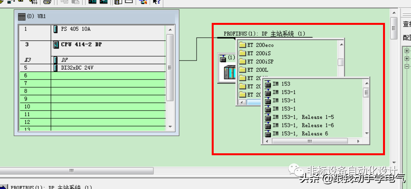Toggle the hardware catalog toolbar icon

click(118, 2)
